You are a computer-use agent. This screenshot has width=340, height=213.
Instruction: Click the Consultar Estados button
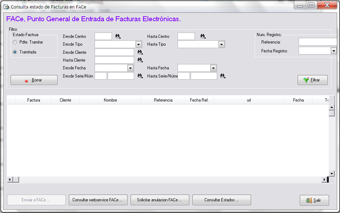coord(222,200)
